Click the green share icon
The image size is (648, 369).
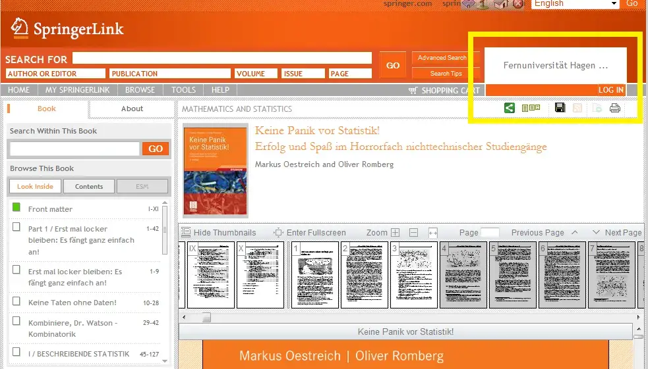pos(509,108)
